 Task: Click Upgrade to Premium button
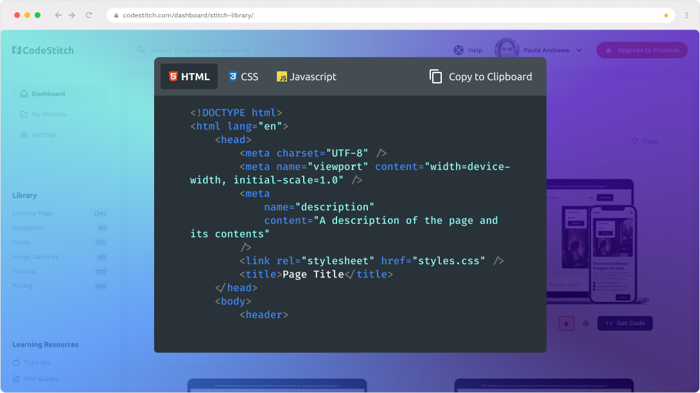(x=642, y=50)
